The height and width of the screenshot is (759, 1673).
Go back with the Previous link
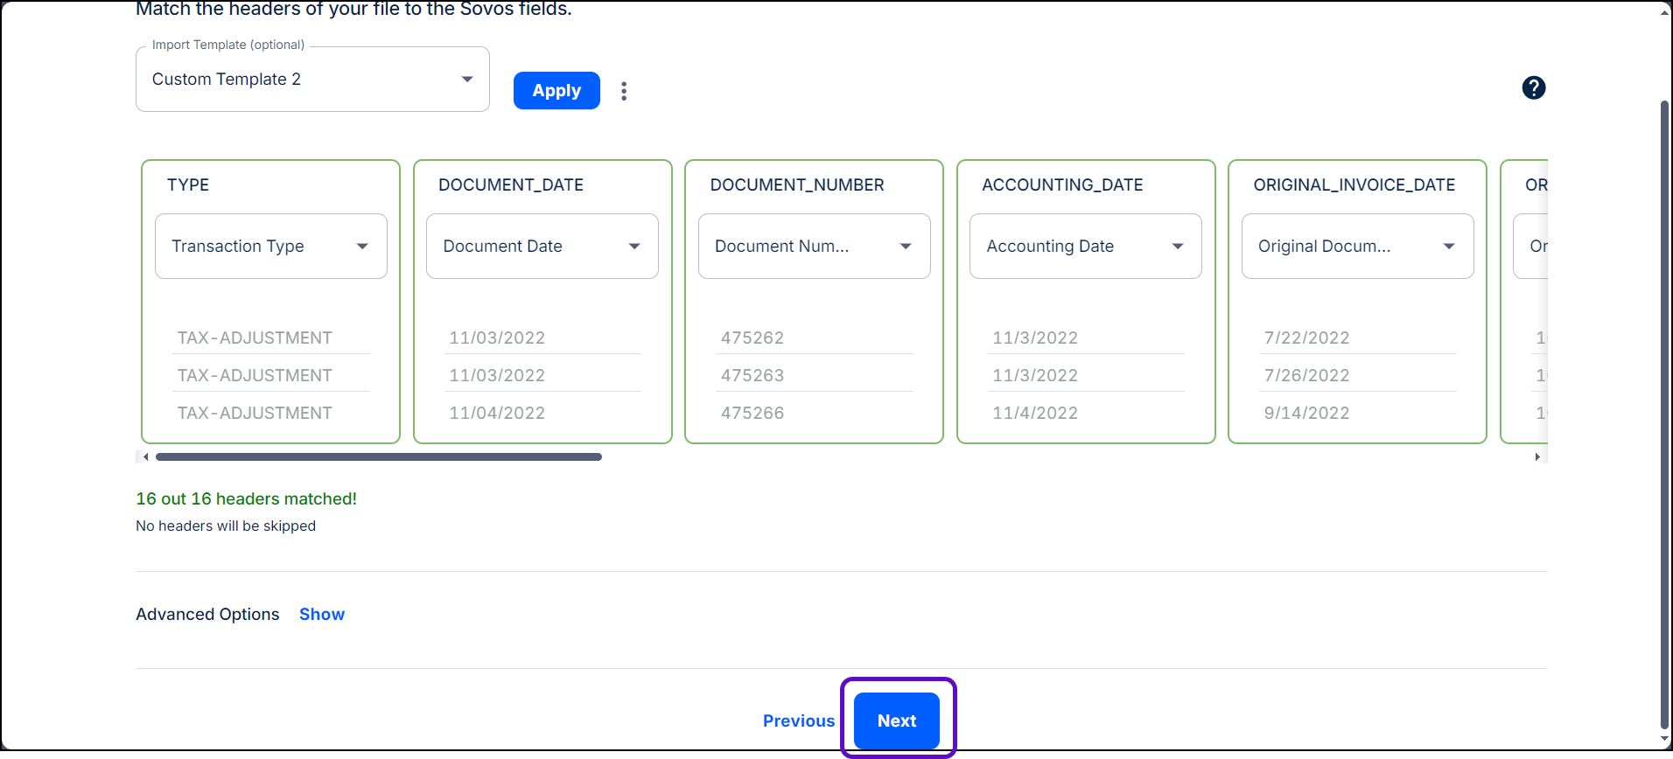798,721
